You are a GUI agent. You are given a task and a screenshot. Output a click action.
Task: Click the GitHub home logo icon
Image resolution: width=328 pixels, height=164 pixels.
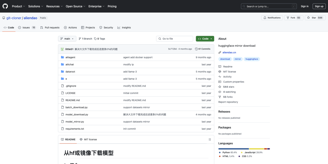pyautogui.click(x=5, y=6)
